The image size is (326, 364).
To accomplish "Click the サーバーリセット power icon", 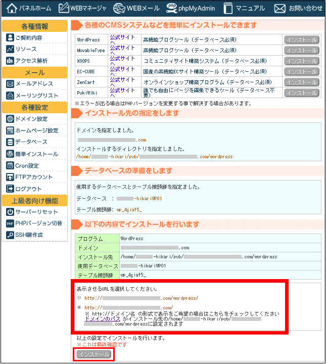I will click(x=10, y=212).
